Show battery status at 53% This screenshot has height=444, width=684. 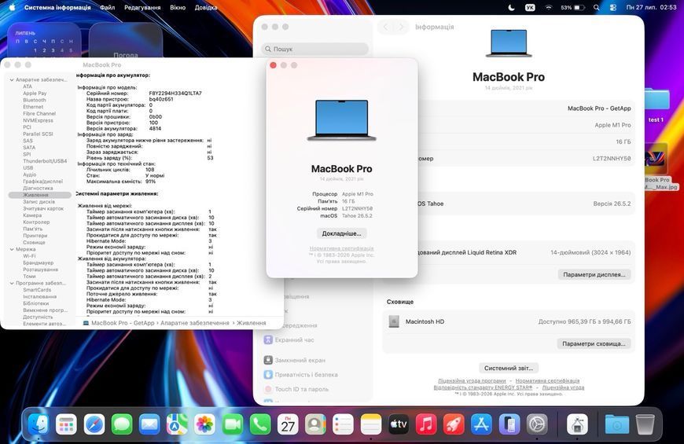tap(572, 7)
